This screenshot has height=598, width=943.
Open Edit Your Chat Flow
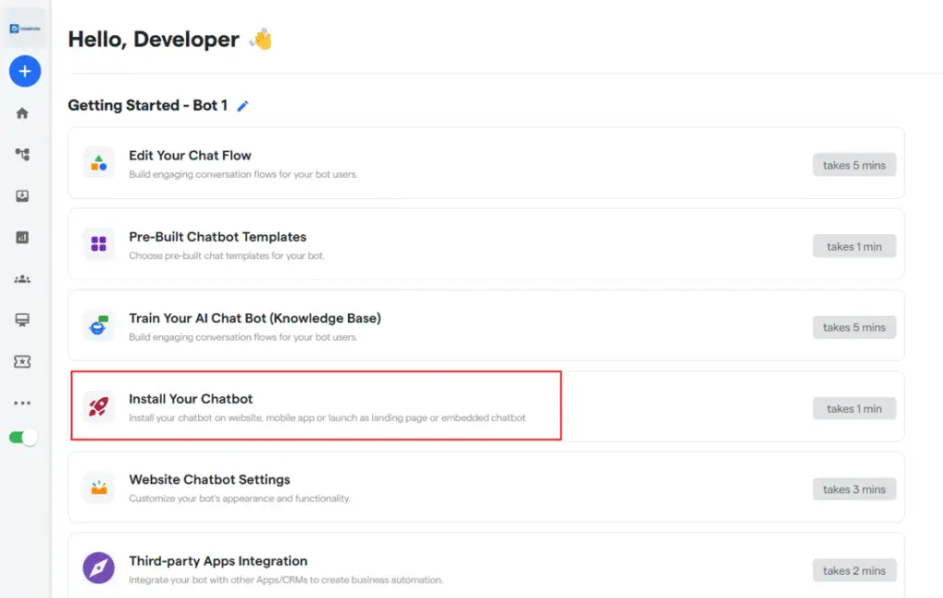click(x=190, y=155)
